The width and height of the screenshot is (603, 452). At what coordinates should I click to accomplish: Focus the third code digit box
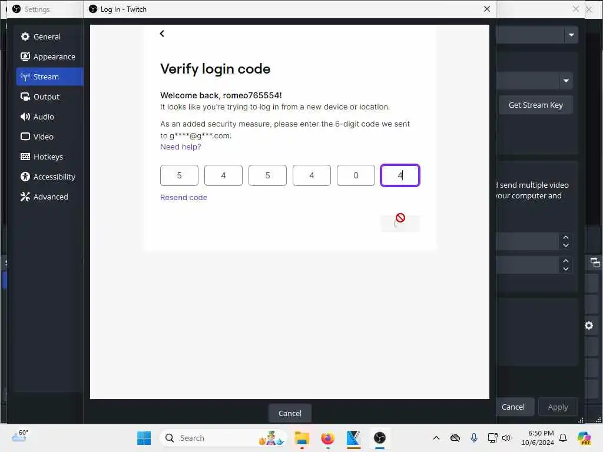click(x=268, y=175)
